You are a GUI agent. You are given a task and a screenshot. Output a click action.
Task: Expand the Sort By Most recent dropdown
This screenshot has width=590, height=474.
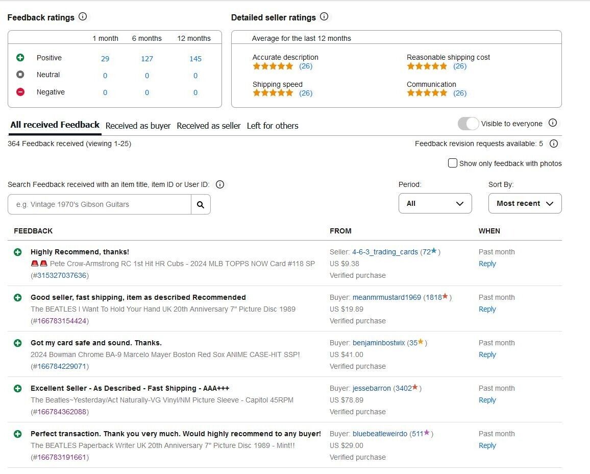(525, 203)
